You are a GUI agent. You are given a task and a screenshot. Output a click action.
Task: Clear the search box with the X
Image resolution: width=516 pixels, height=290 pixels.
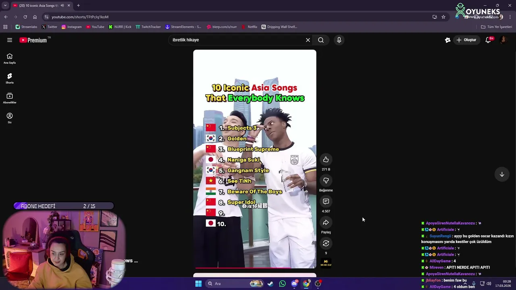[x=308, y=40]
